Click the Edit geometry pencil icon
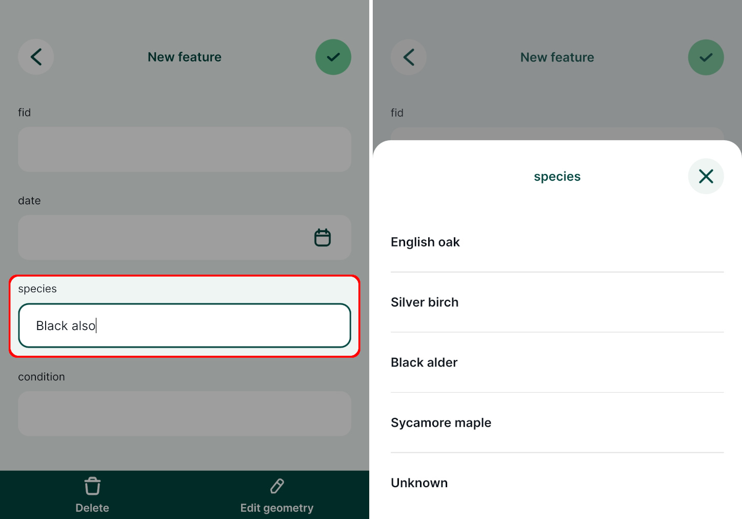 click(x=277, y=486)
